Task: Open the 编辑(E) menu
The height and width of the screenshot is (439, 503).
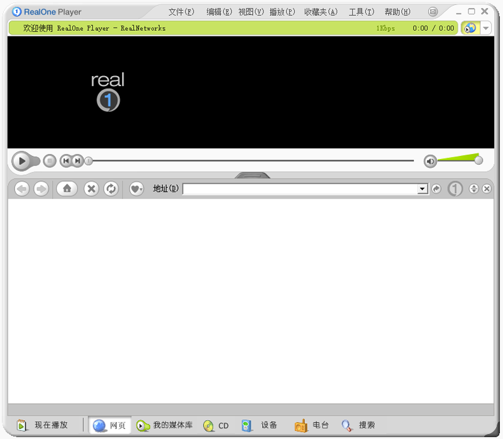Action: 219,12
